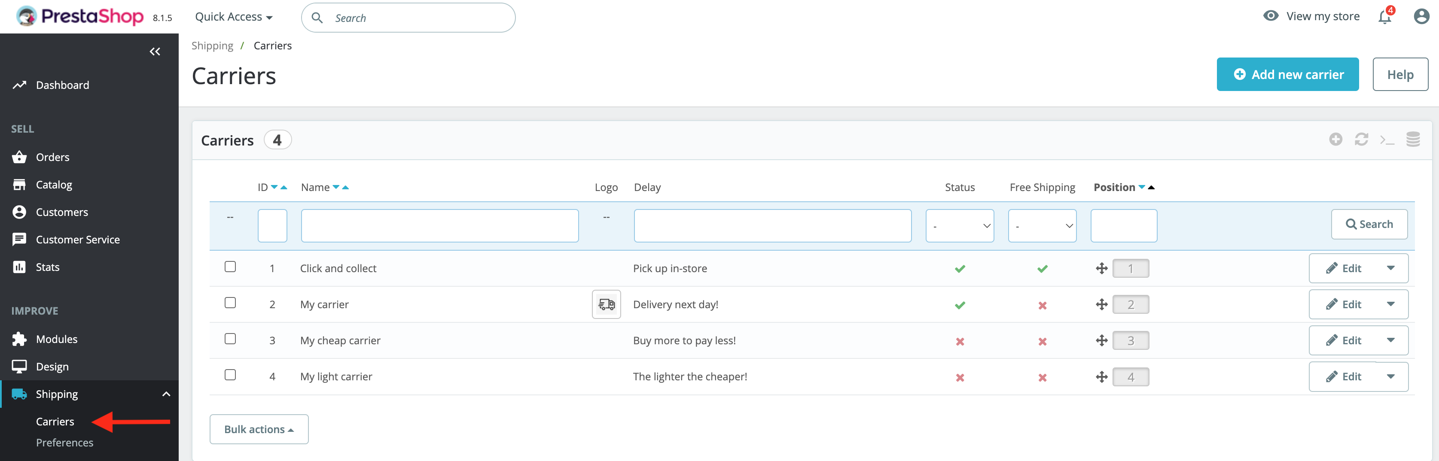Select the My light carrier row checkbox

pos(230,374)
